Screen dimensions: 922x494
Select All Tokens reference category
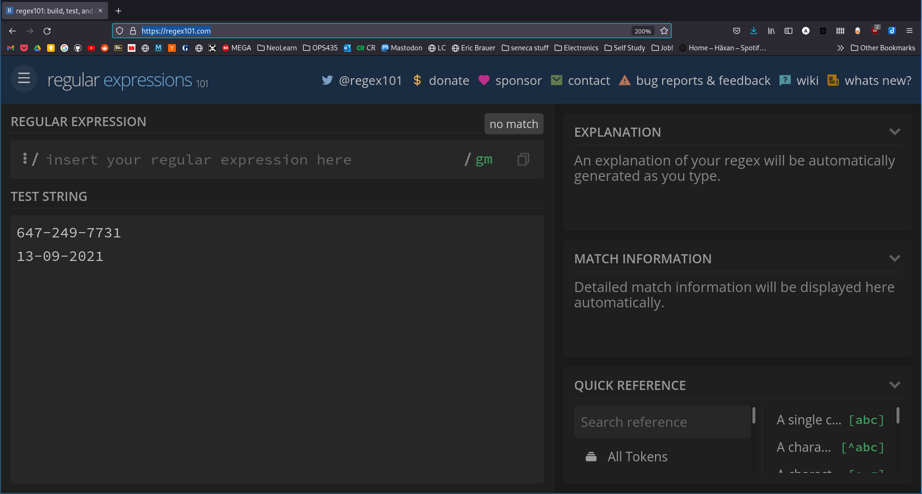637,457
